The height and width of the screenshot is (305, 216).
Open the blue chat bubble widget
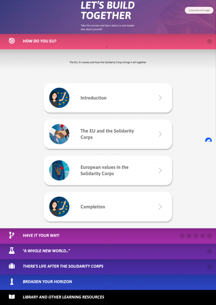click(209, 140)
